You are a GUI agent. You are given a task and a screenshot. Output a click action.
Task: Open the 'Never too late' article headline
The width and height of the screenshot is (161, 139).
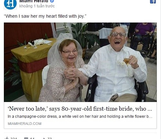coord(80,109)
